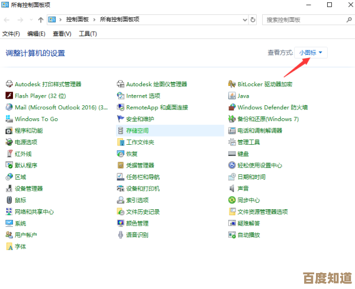
Task: Open the 用户帐户 link
Action: point(25,235)
